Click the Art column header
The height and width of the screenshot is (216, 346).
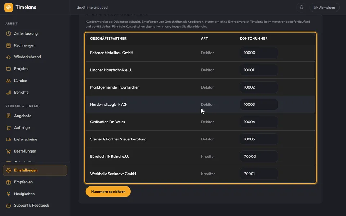pos(204,39)
